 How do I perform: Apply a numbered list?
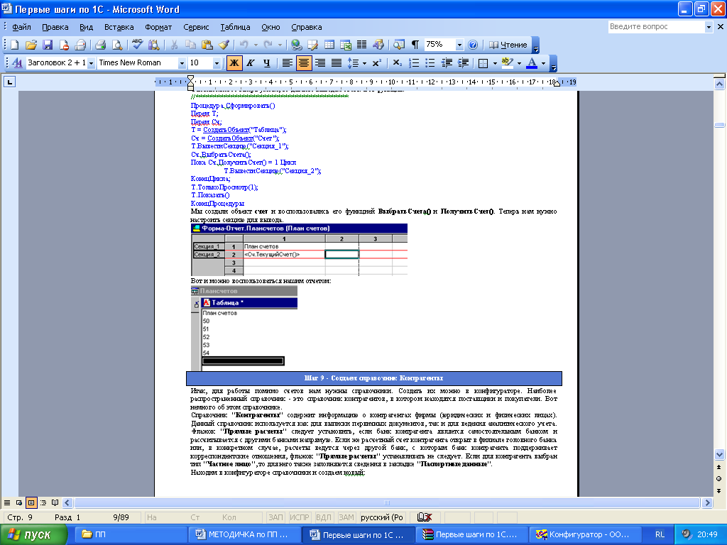414,63
